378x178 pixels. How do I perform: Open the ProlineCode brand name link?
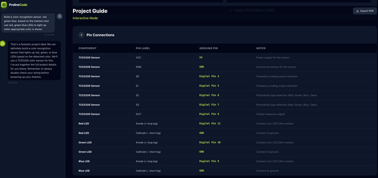click(18, 5)
